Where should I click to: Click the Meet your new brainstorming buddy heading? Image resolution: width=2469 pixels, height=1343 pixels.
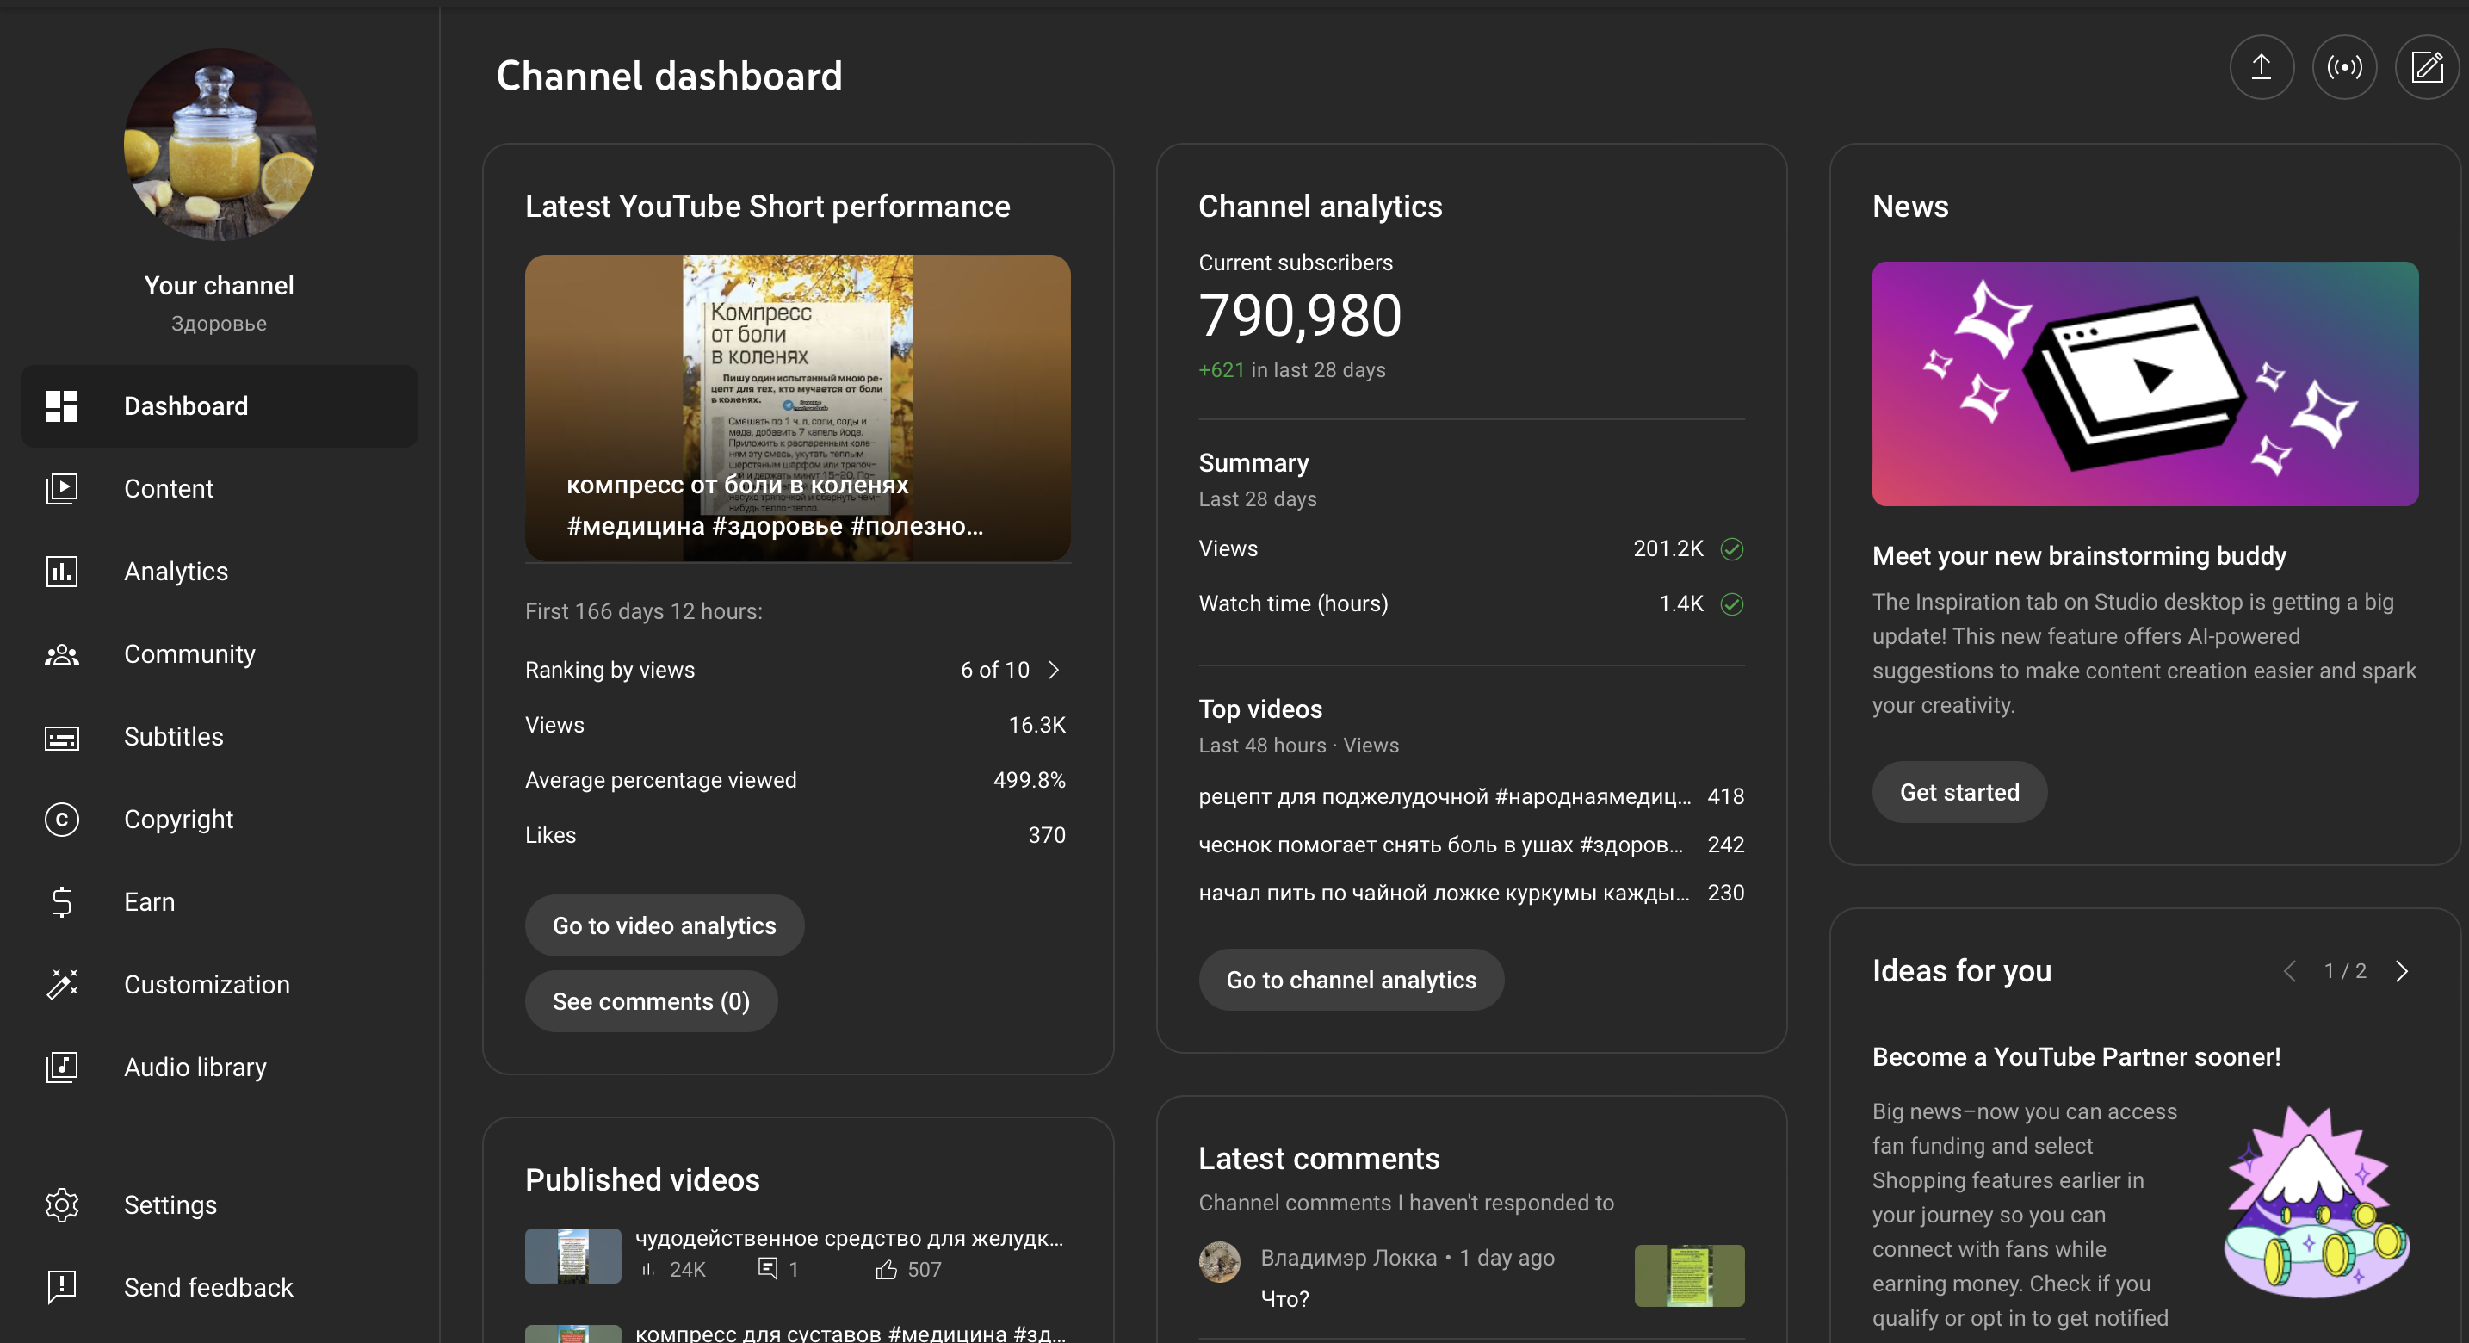coord(2079,556)
